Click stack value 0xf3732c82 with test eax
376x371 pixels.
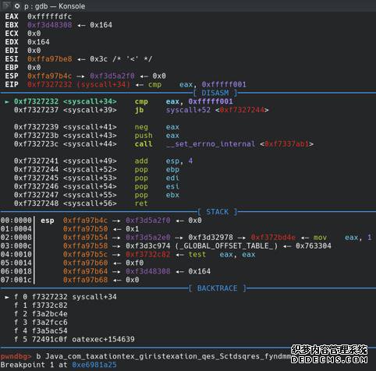point(147,254)
